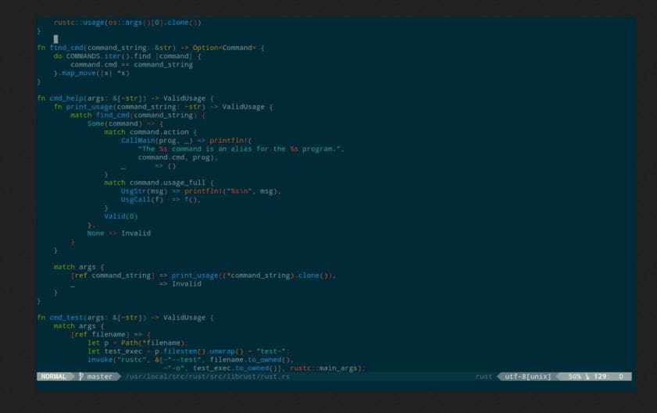657x413 pixels.
Task: Click the match command.usage_full line
Action: [159, 183]
